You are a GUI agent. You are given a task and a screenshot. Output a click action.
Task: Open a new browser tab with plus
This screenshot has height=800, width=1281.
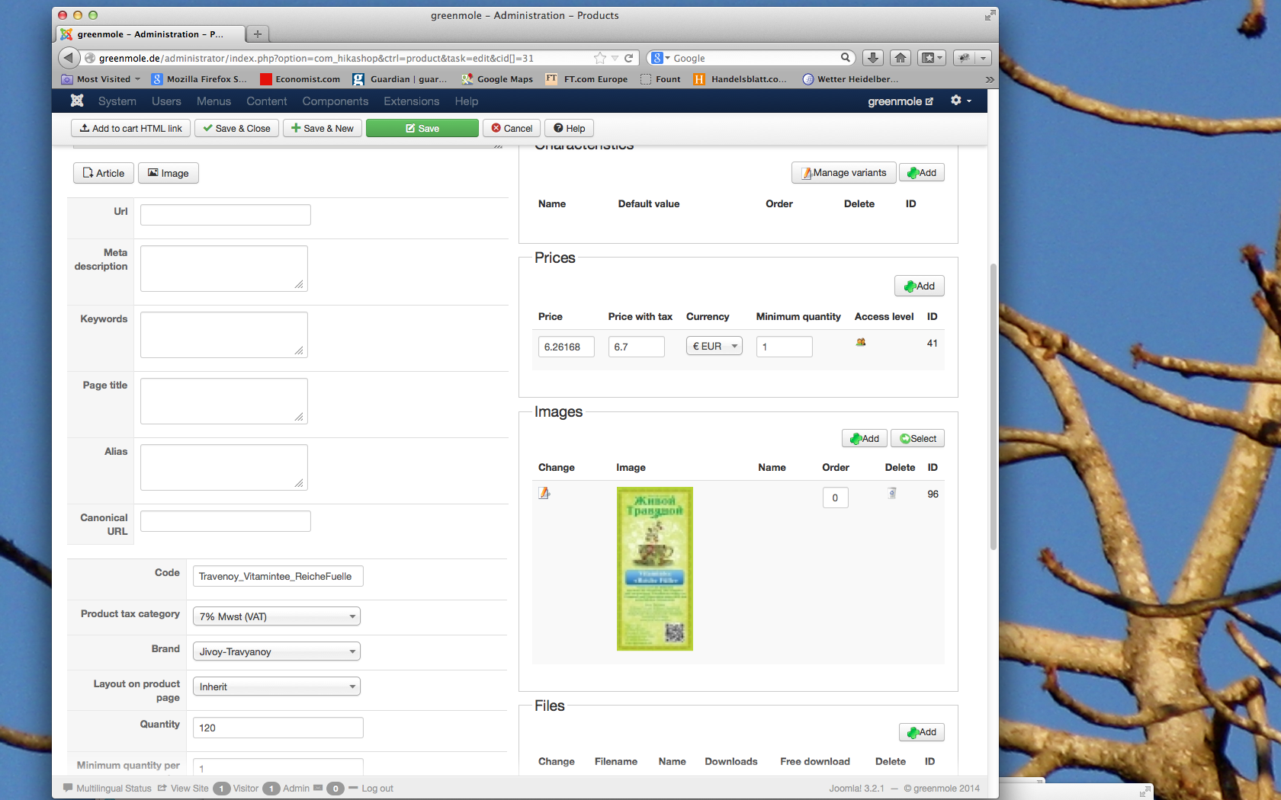click(258, 34)
